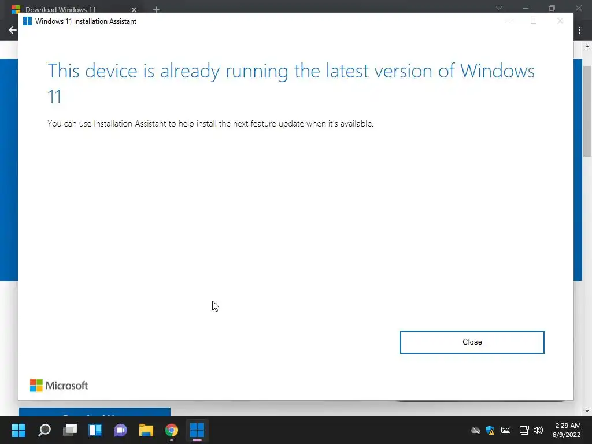Screen dimensions: 592x444
Task: Click 'This device is already running' heading
Action: point(291,83)
